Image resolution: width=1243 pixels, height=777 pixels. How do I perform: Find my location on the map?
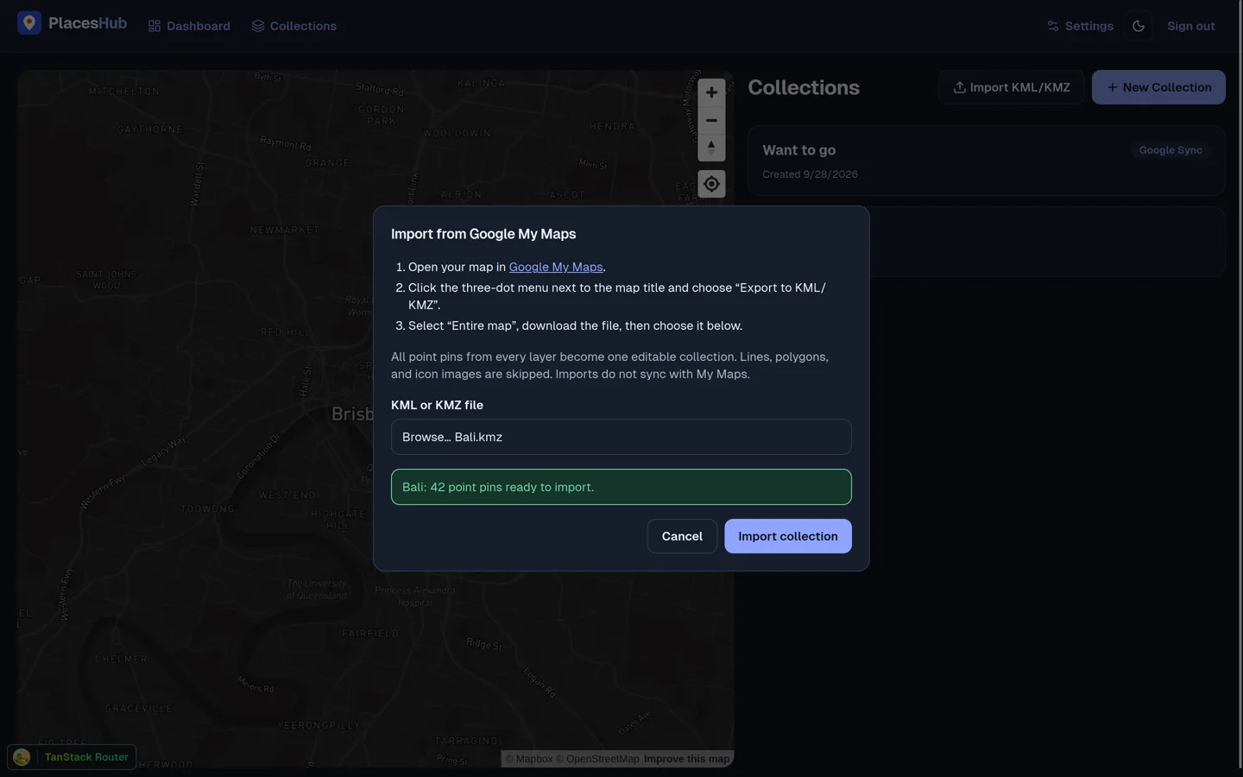point(711,184)
